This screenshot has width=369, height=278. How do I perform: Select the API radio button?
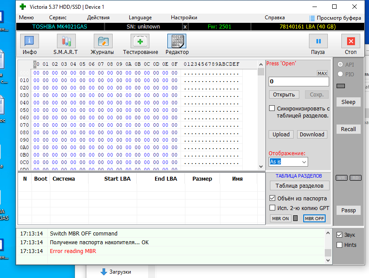[340, 64]
